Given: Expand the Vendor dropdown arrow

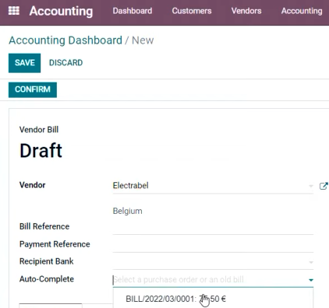Looking at the screenshot, I should pos(311,186).
